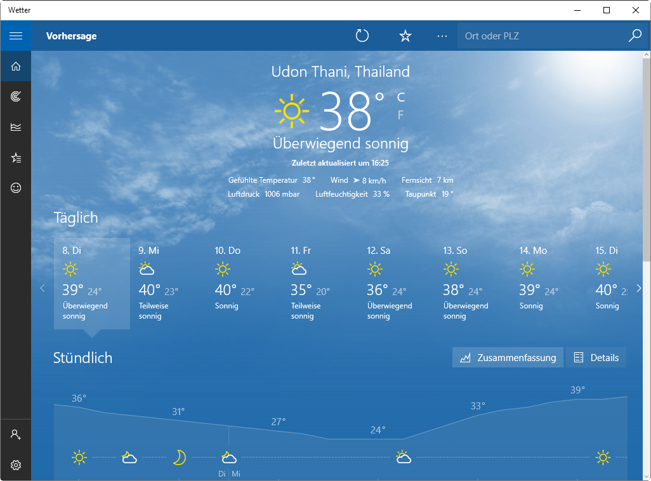Viewport: 651px width, 481px height.
Task: Refresh the weather forecast
Action: [362, 36]
